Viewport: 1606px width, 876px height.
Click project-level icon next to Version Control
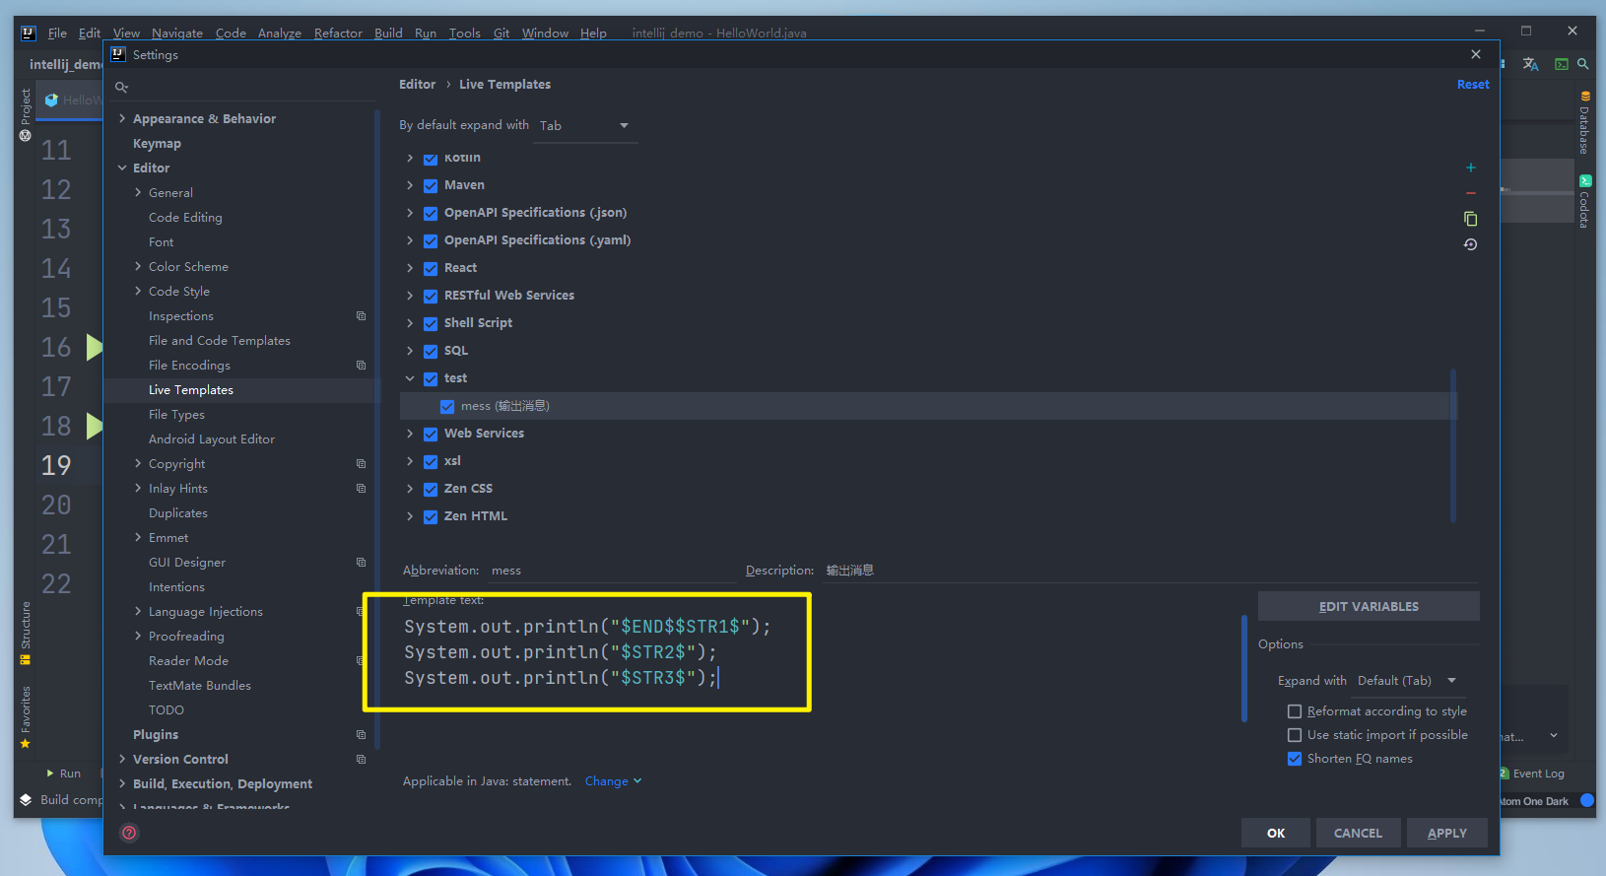click(x=361, y=760)
